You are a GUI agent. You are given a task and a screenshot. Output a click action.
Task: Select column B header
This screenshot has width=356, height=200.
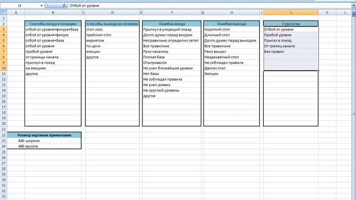pyautogui.click(x=53, y=12)
